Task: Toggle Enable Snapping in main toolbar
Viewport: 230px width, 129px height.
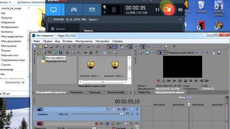Action: point(109,47)
